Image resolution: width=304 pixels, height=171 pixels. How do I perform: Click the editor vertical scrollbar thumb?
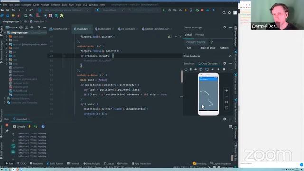click(x=181, y=76)
